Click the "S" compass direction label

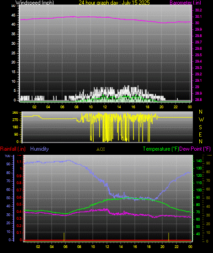[x=200, y=127]
